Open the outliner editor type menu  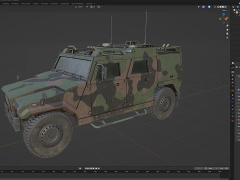233,7
